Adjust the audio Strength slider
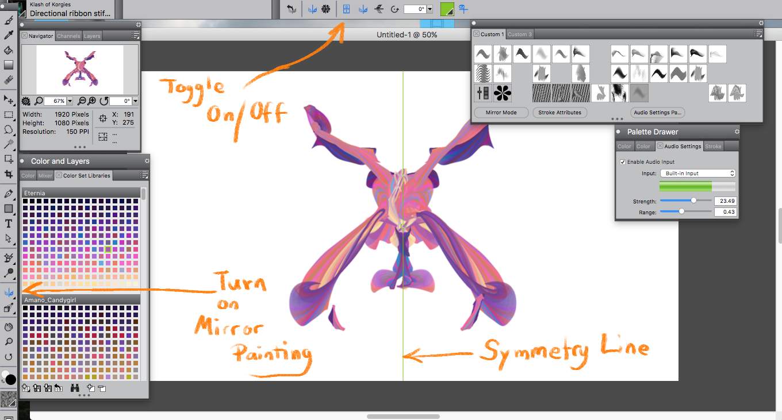This screenshot has width=782, height=420. pyautogui.click(x=693, y=201)
